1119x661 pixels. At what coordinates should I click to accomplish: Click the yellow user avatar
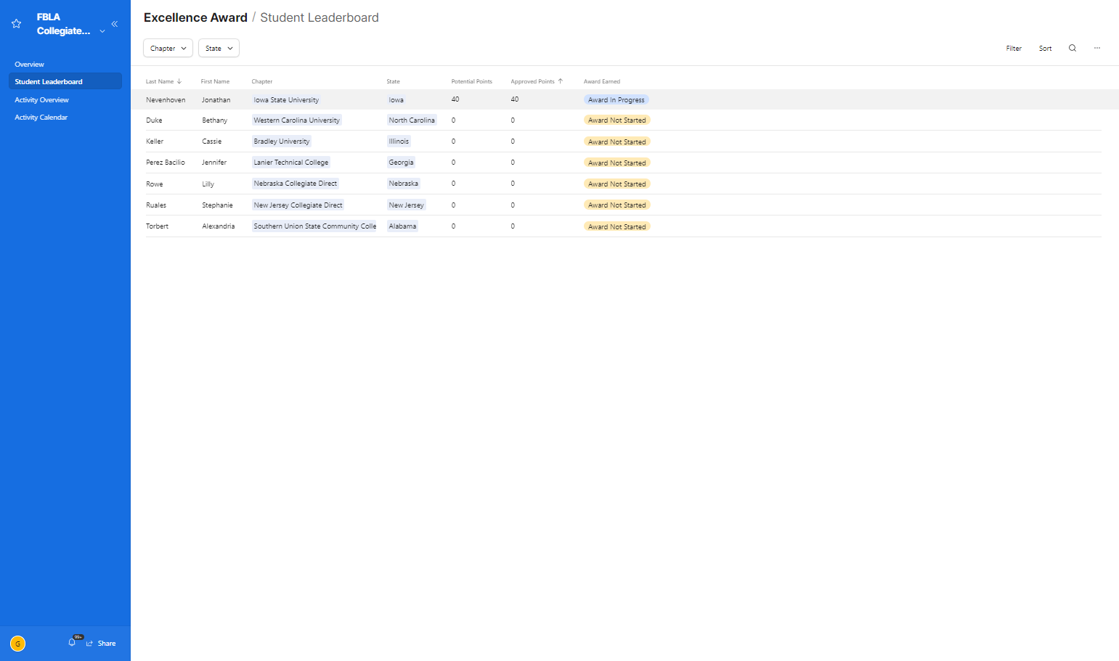[18, 644]
